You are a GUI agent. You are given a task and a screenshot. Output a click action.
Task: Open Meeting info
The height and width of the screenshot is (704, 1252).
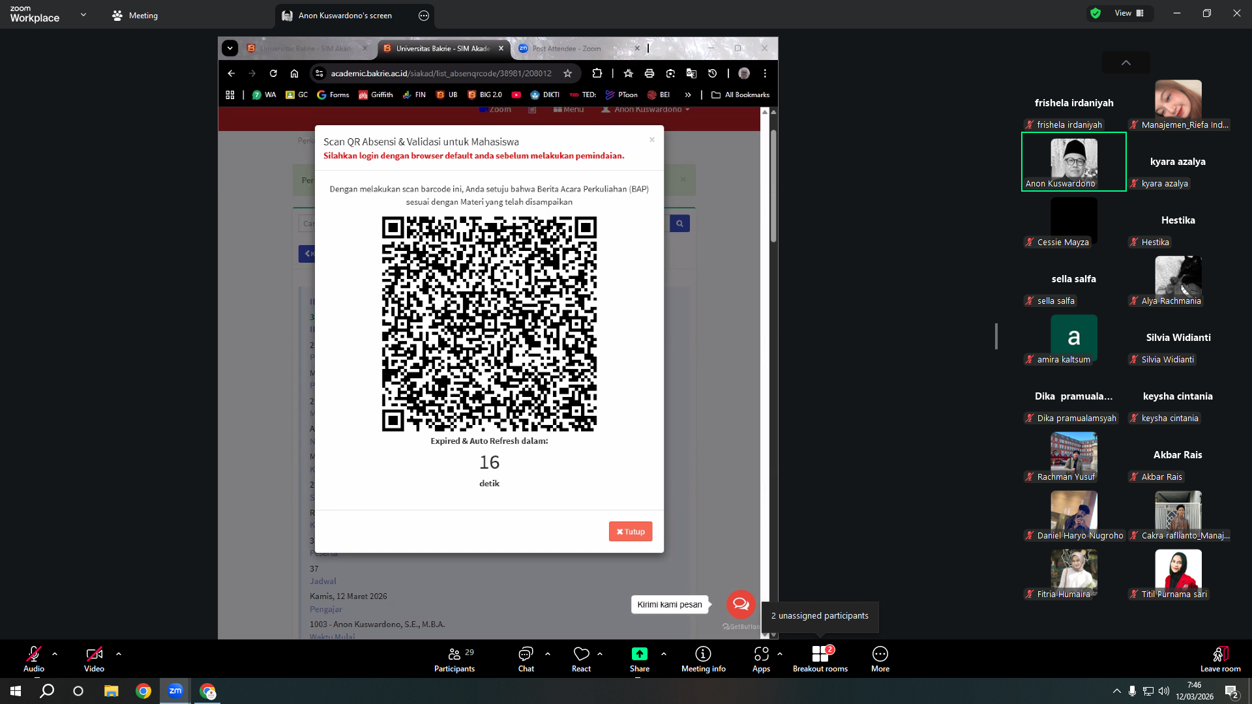pyautogui.click(x=703, y=658)
